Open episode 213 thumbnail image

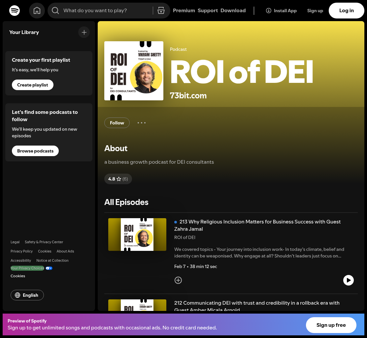point(137,235)
